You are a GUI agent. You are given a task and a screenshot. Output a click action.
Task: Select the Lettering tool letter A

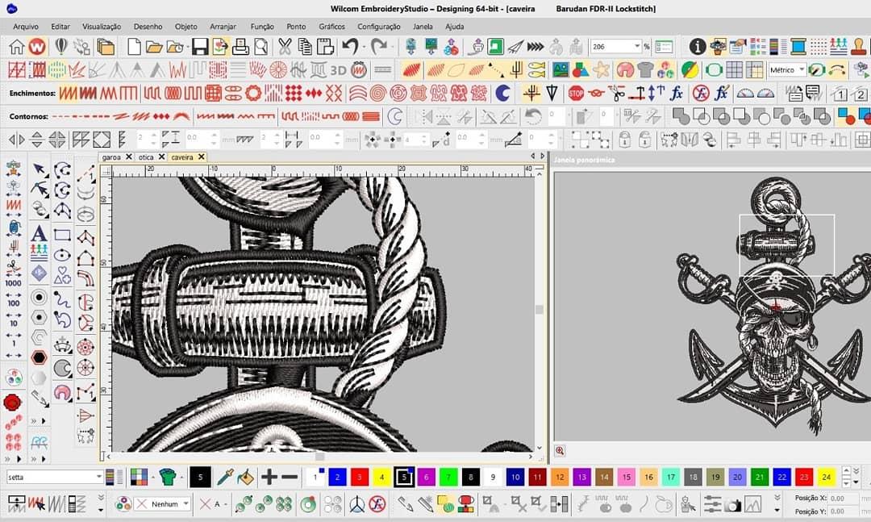point(39,233)
